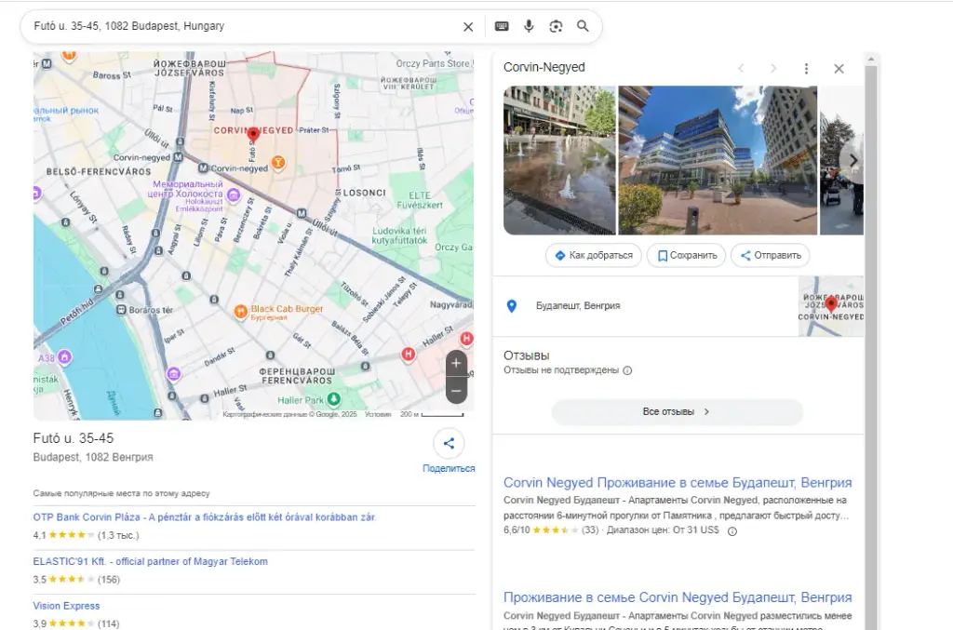Image resolution: width=953 pixels, height=630 pixels.
Task: Zoom out on the map
Action: (456, 391)
